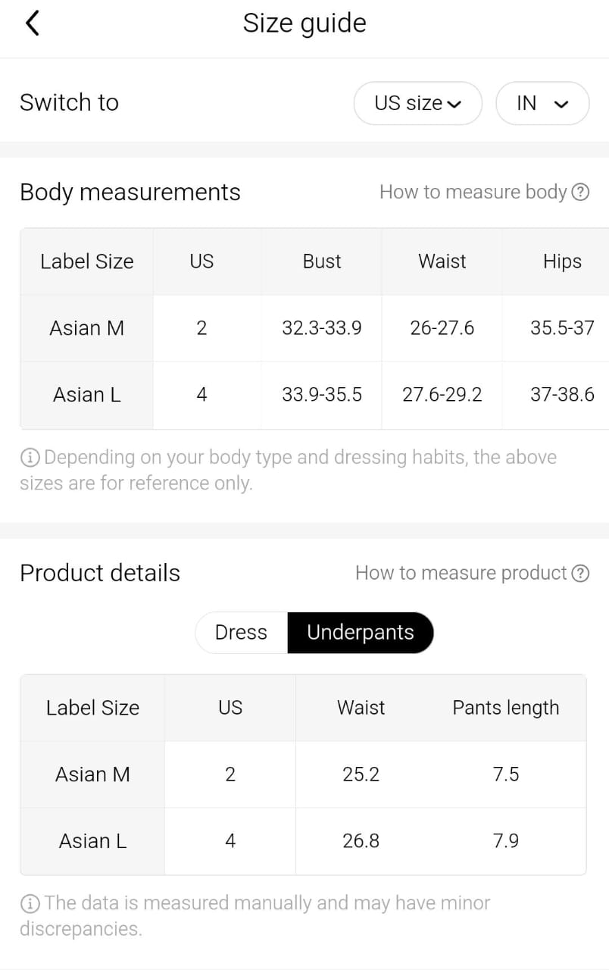Click the Pants length column header
The width and height of the screenshot is (609, 970).
coord(505,708)
